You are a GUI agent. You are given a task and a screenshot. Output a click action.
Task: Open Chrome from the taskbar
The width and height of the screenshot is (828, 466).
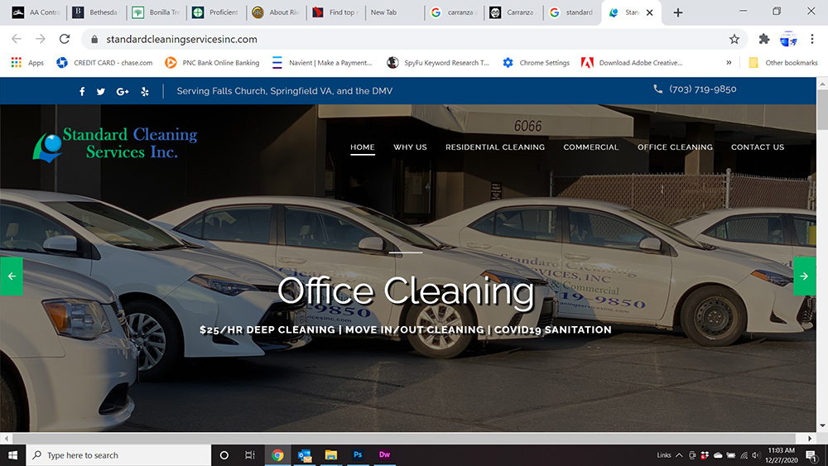[277, 455]
